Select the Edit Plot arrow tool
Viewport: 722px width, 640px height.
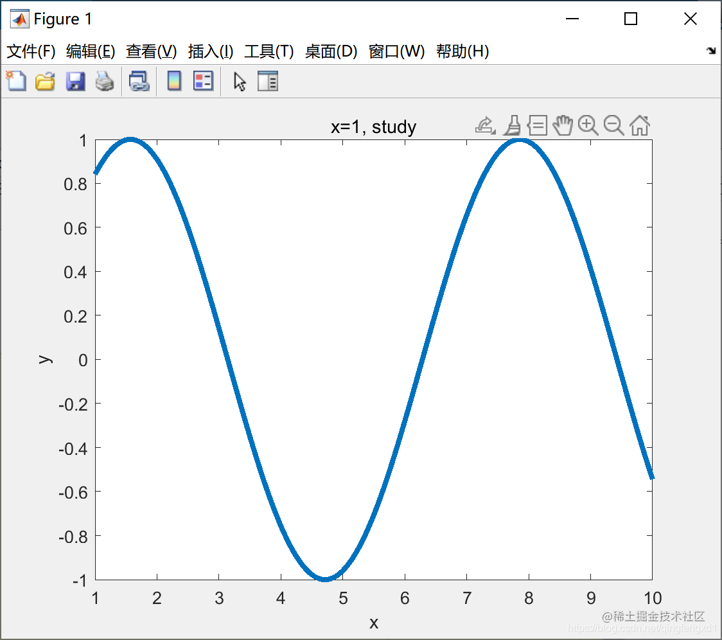click(240, 82)
